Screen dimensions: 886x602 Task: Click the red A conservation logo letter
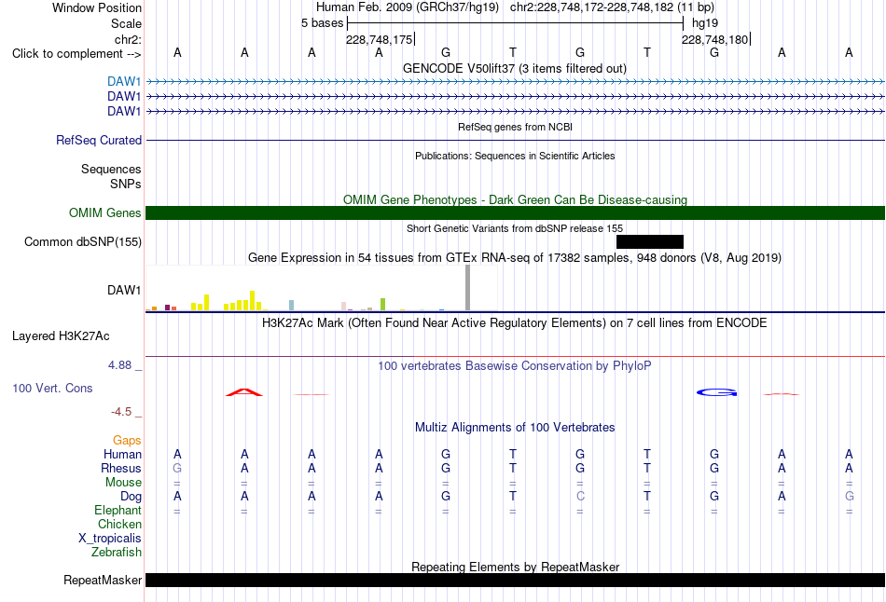point(244,392)
